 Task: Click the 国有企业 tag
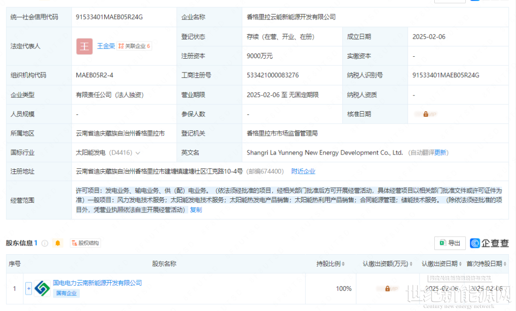tap(66, 293)
